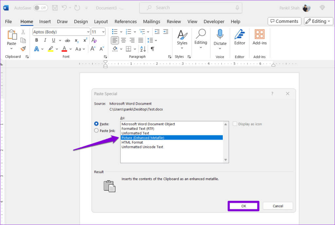Increase the paragraph indent
This screenshot has width=335, height=225.
[x=166, y=32]
